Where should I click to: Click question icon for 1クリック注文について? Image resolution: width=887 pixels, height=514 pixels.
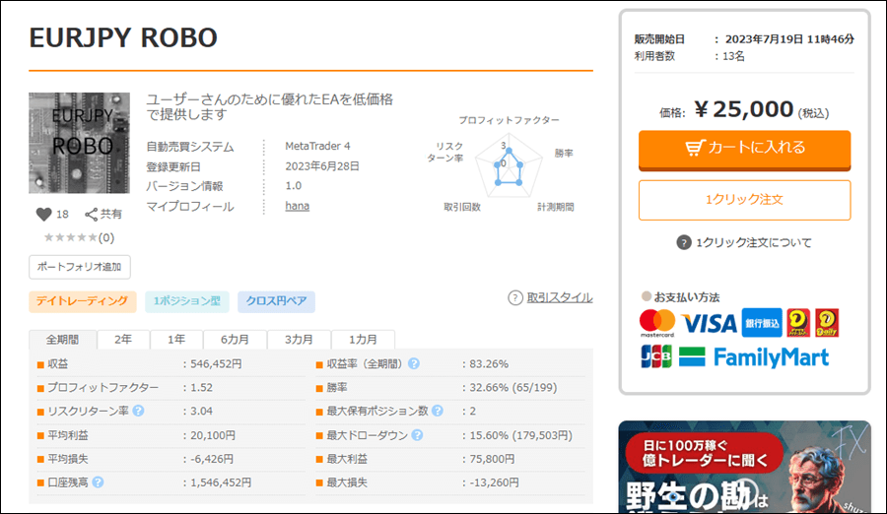[683, 242]
